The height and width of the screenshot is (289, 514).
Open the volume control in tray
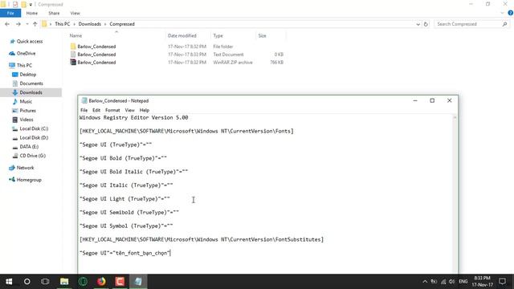point(451,282)
